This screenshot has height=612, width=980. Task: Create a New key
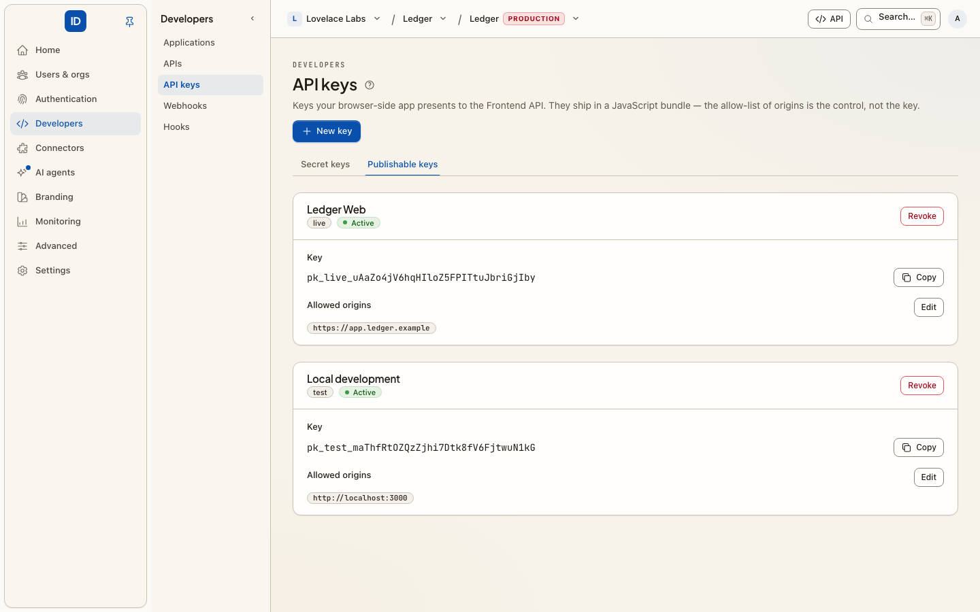327,131
